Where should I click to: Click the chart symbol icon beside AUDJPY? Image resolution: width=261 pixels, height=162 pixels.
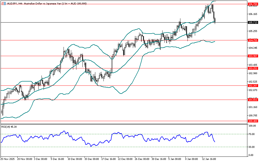coord(4,3)
